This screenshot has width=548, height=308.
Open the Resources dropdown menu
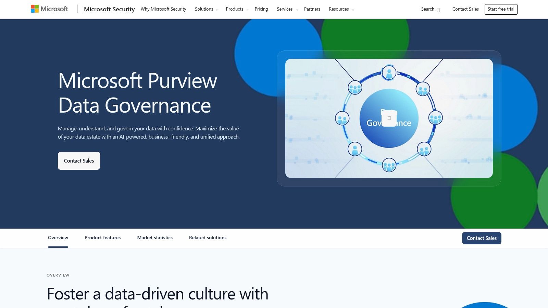coord(338,9)
